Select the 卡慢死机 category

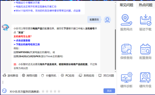pos(49,76)
